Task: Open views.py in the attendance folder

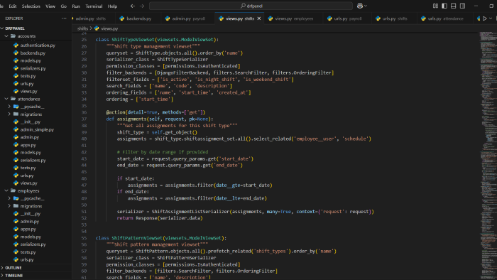Action: [35, 183]
